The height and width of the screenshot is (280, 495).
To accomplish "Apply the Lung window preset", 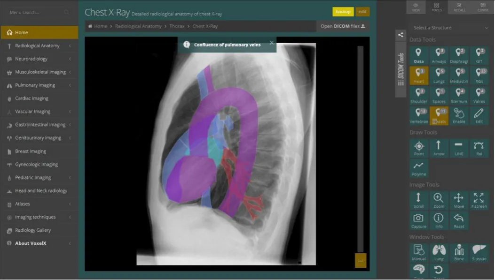I will [x=439, y=253].
